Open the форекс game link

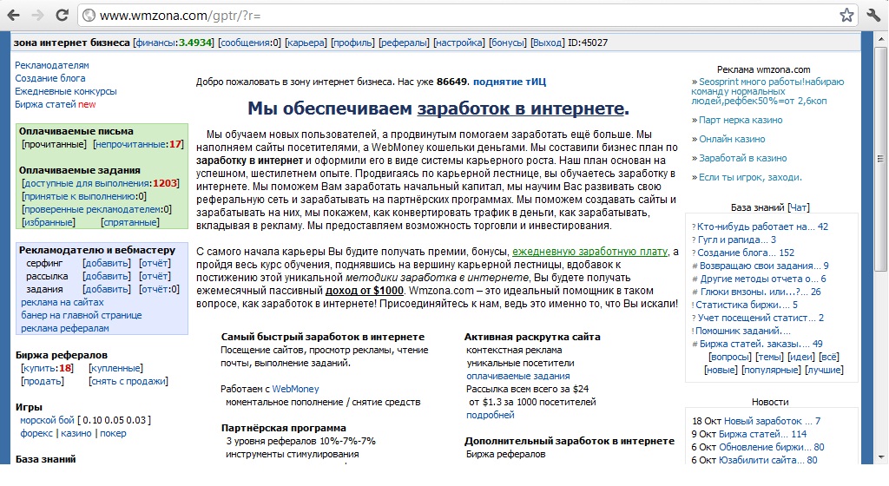(x=36, y=433)
